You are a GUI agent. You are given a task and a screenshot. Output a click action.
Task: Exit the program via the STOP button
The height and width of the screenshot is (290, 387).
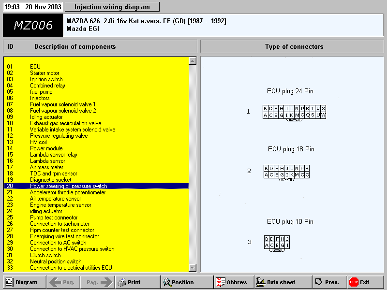coord(365,282)
